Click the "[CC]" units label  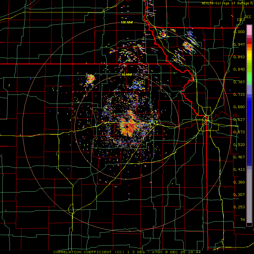(x=241, y=19)
